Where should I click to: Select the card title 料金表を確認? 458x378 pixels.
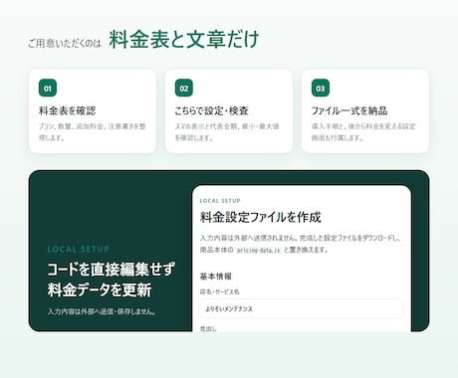[68, 110]
